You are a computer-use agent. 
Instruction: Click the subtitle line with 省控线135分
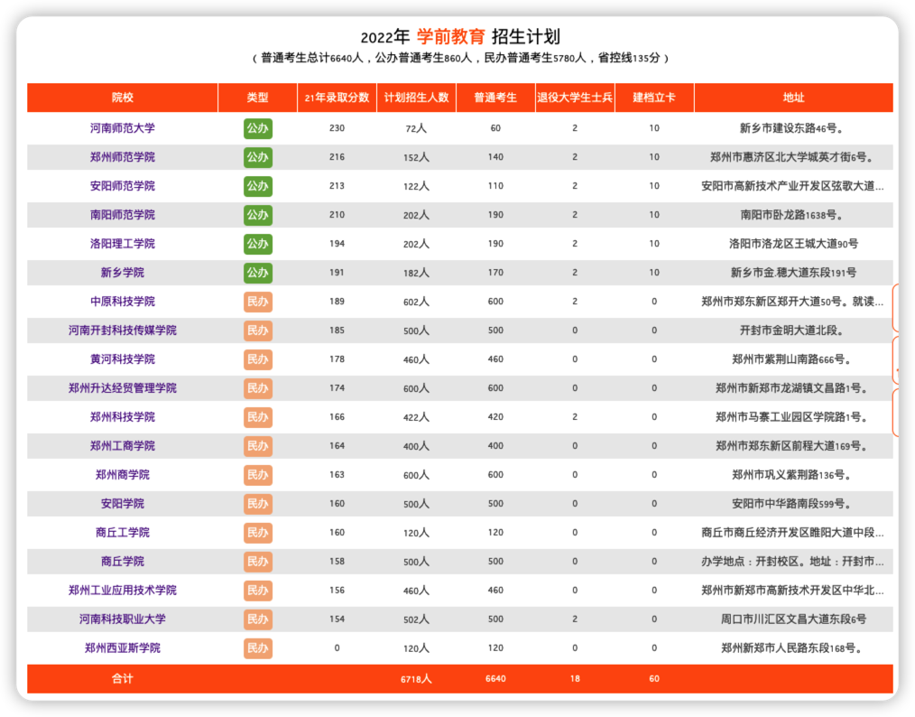click(x=460, y=58)
